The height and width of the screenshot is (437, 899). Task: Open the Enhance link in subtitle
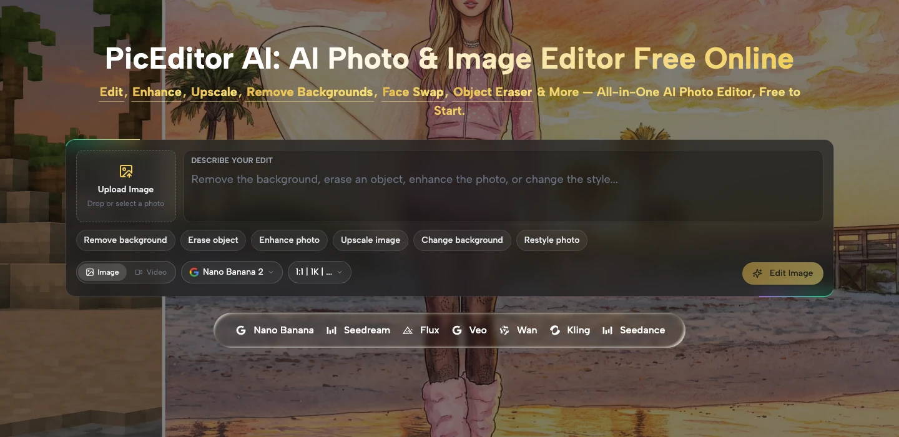click(x=157, y=92)
